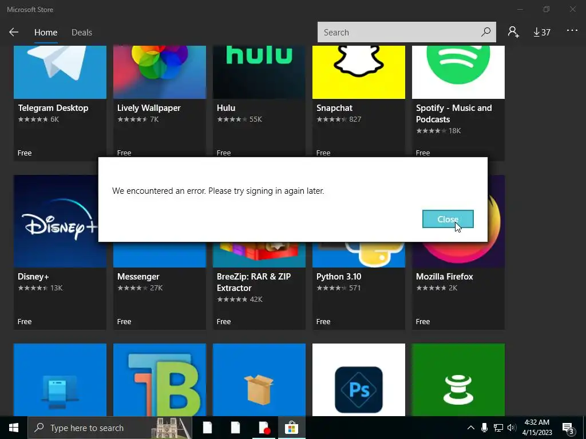Click Free price under Mozilla Firefox

(x=423, y=321)
